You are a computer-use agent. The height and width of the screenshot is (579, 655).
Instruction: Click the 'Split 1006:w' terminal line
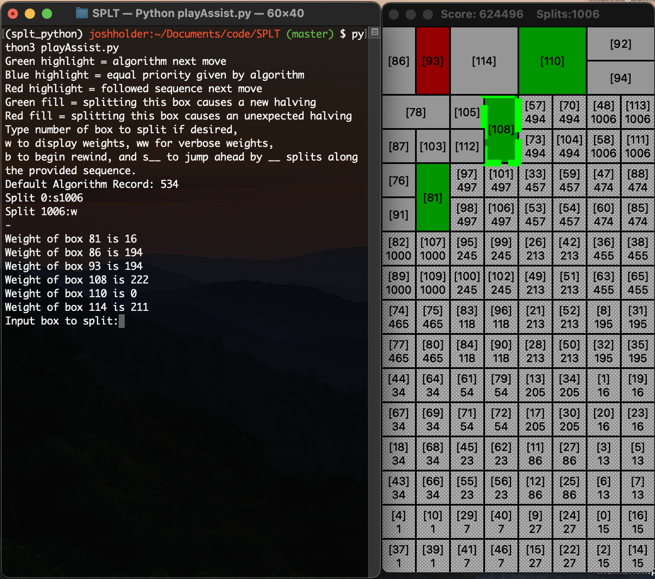pos(41,212)
